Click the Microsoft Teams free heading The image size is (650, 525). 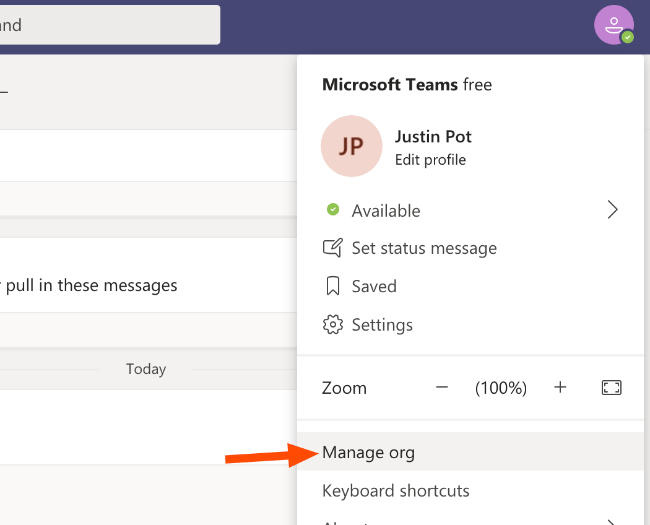pyautogui.click(x=407, y=85)
